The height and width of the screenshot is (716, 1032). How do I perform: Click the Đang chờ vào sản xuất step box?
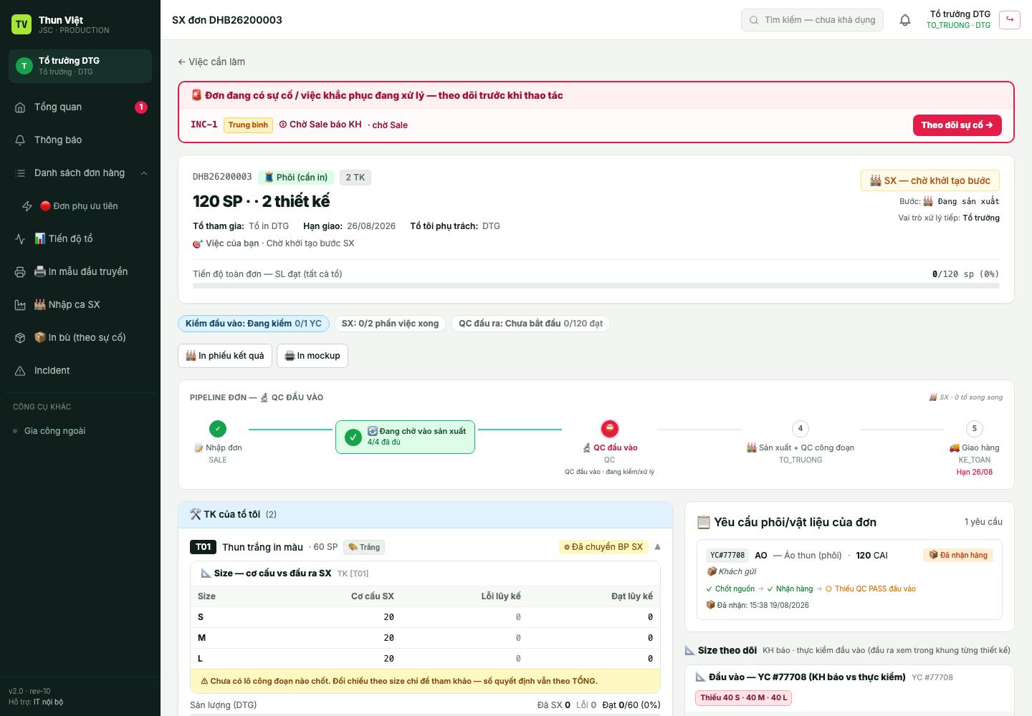coord(405,437)
